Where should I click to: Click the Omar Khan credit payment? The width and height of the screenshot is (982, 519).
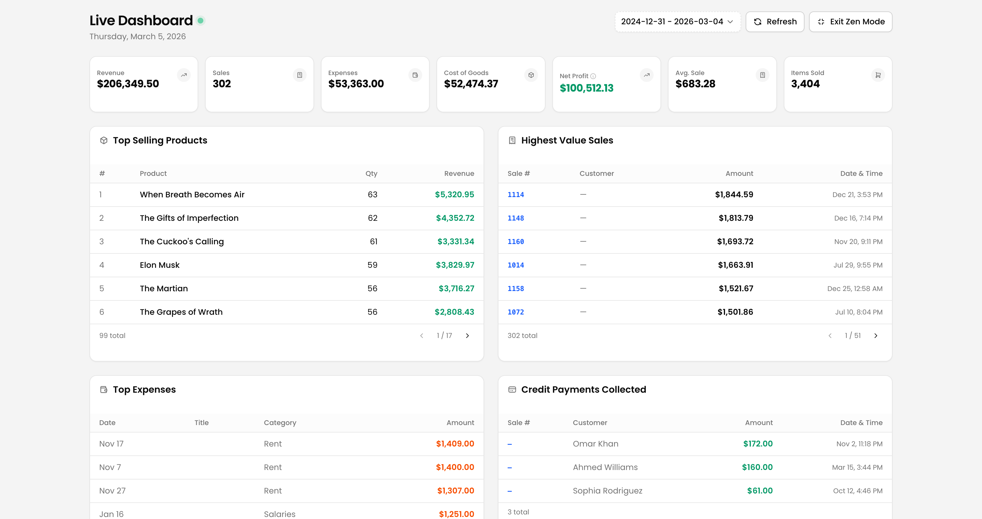[695, 444]
